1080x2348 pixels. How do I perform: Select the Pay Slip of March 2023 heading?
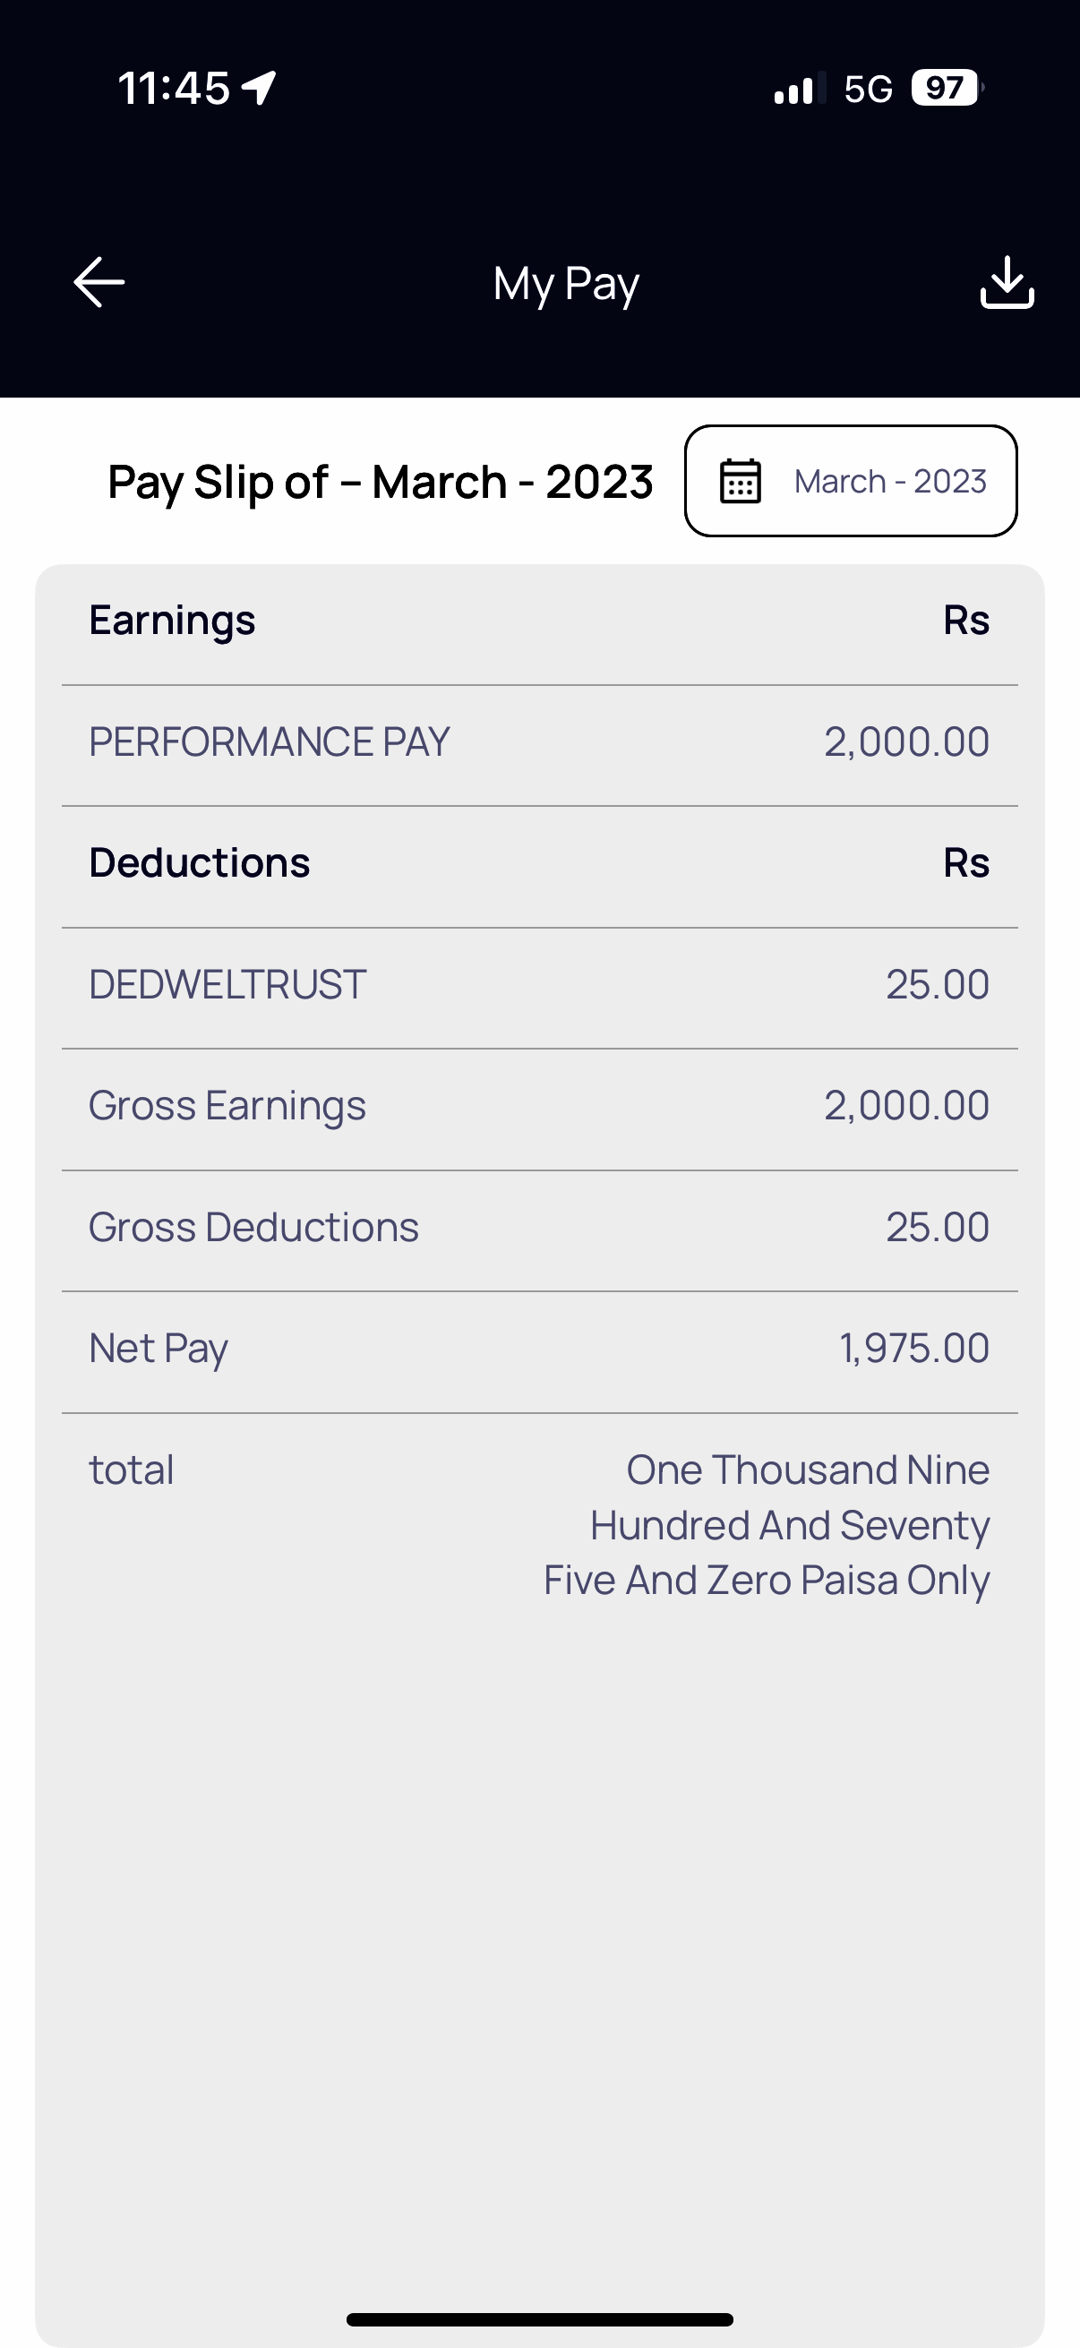(x=380, y=482)
